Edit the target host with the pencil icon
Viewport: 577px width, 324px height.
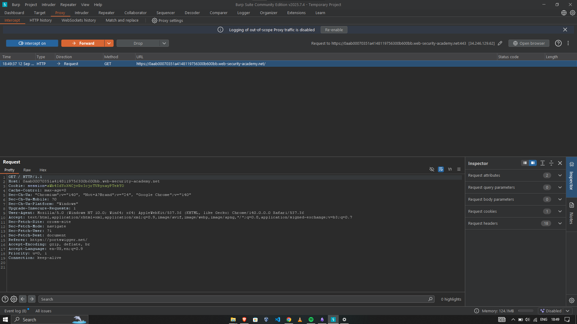point(500,43)
